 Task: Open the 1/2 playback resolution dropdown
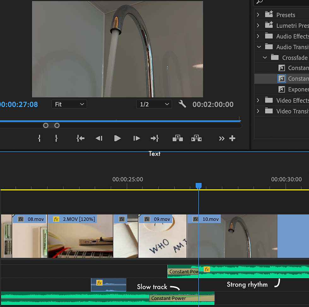[x=154, y=104]
